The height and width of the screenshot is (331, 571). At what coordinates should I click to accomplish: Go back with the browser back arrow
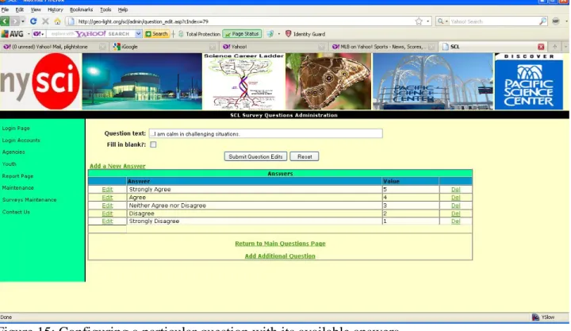[5, 21]
